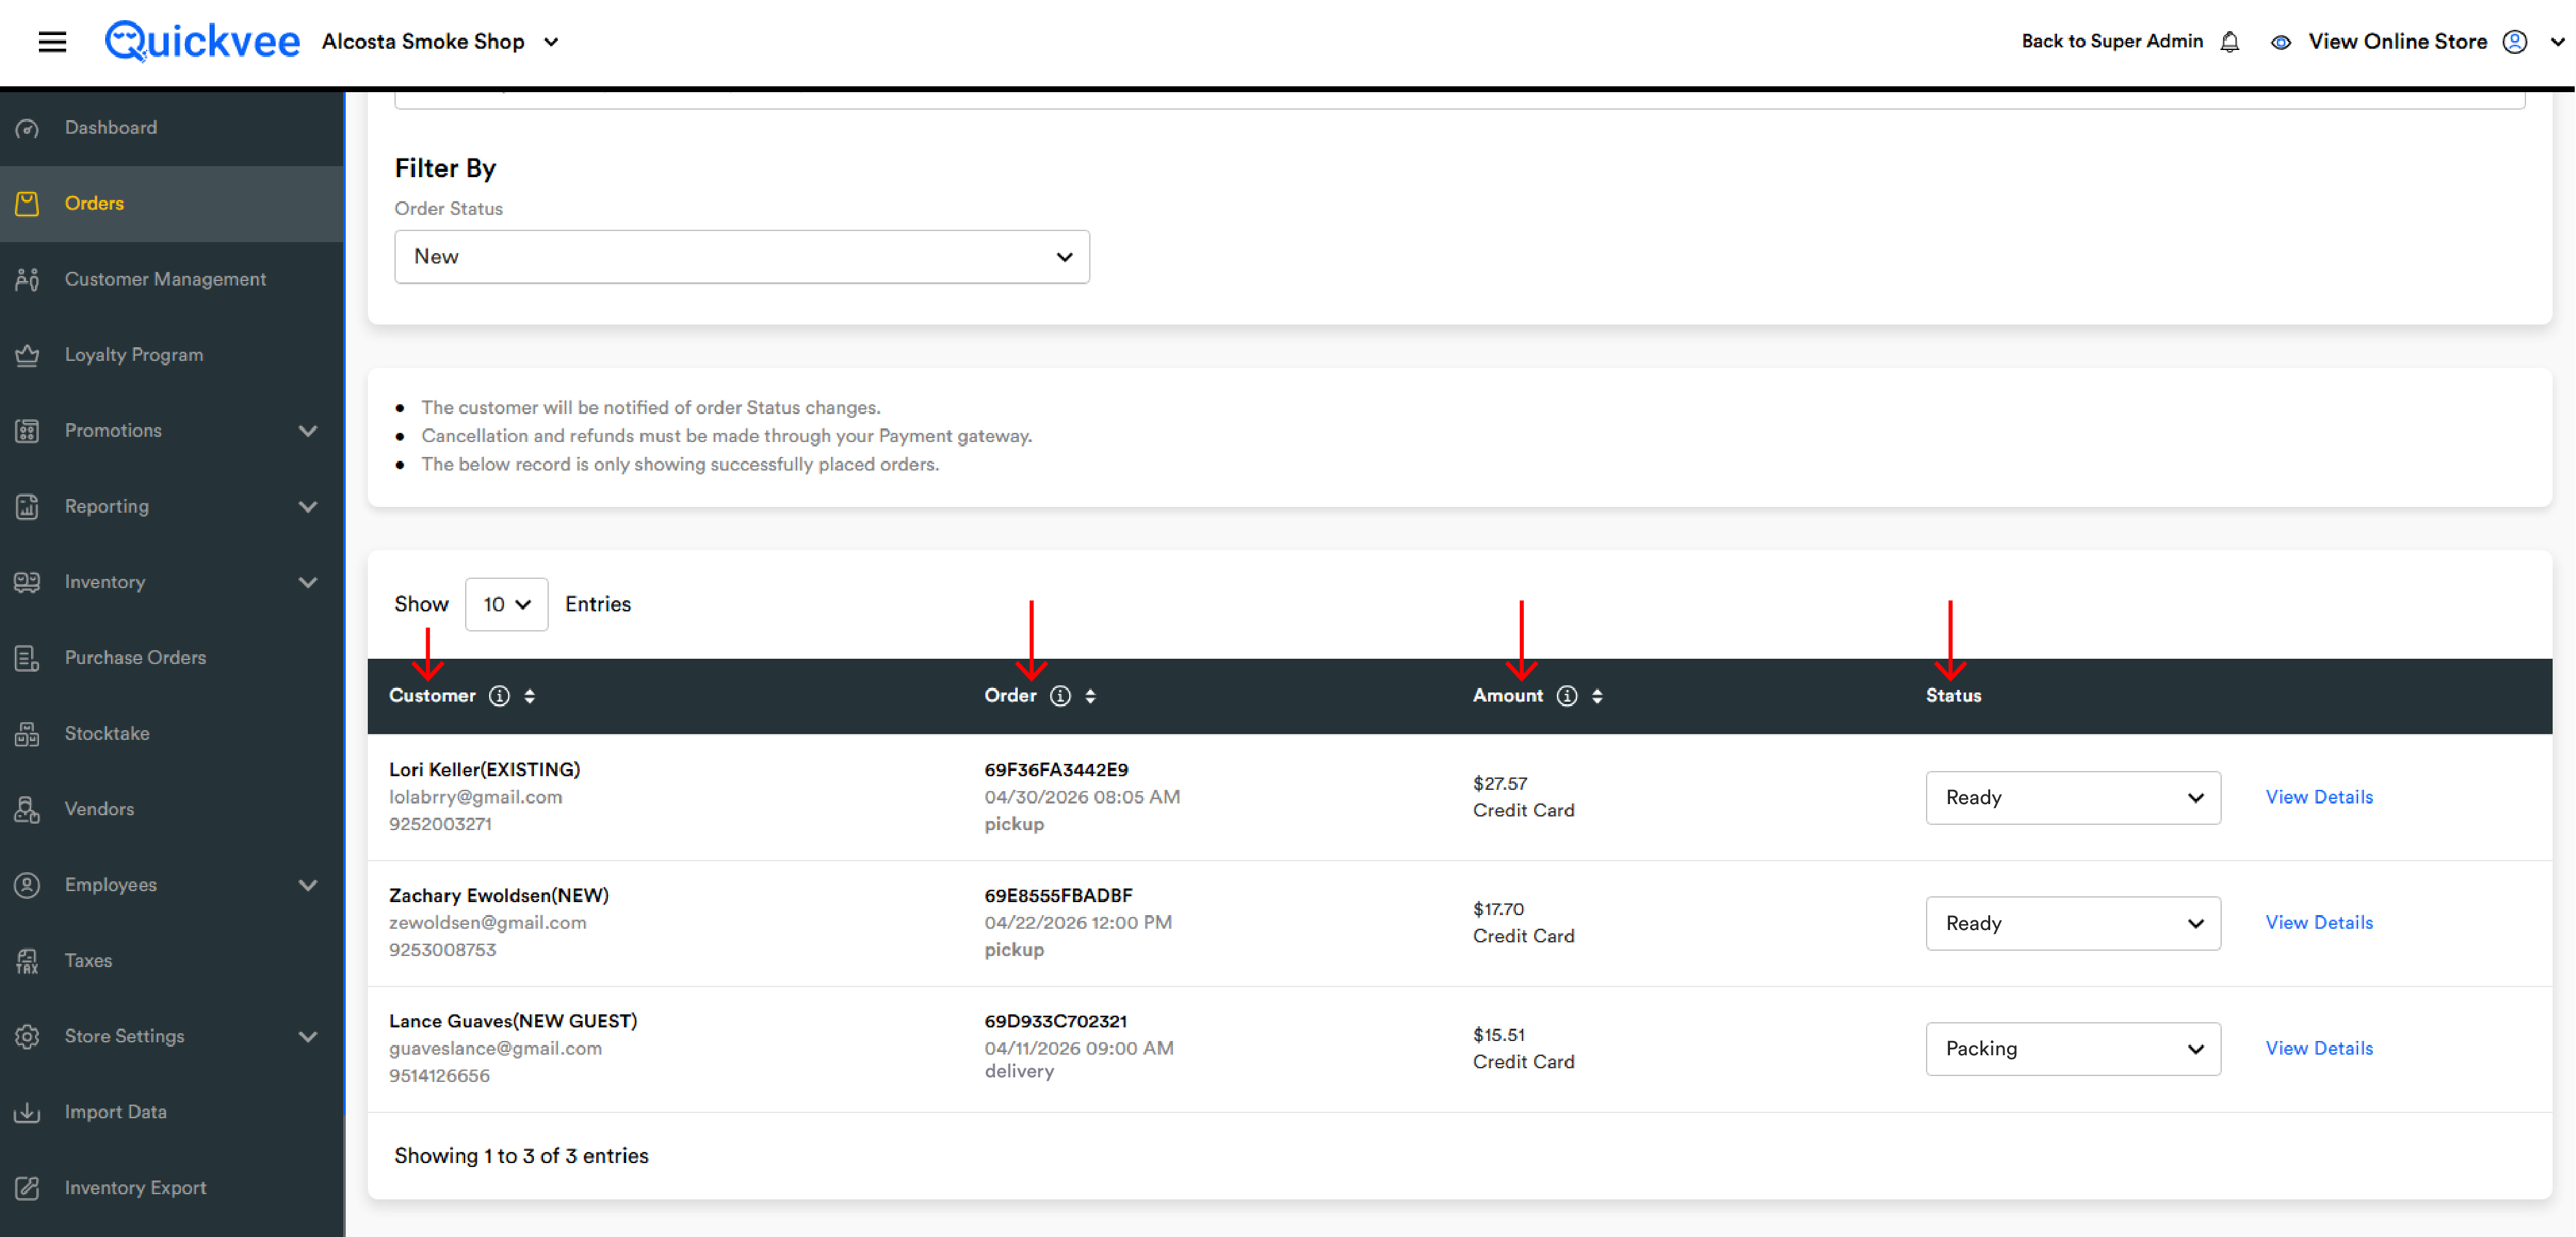2576x1237 pixels.
Task: Open the notifications bell icon
Action: click(x=2230, y=42)
